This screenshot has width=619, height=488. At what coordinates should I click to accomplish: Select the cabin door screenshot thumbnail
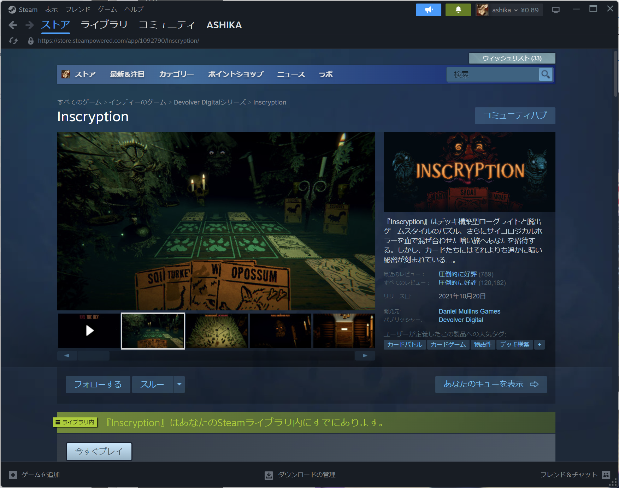344,331
